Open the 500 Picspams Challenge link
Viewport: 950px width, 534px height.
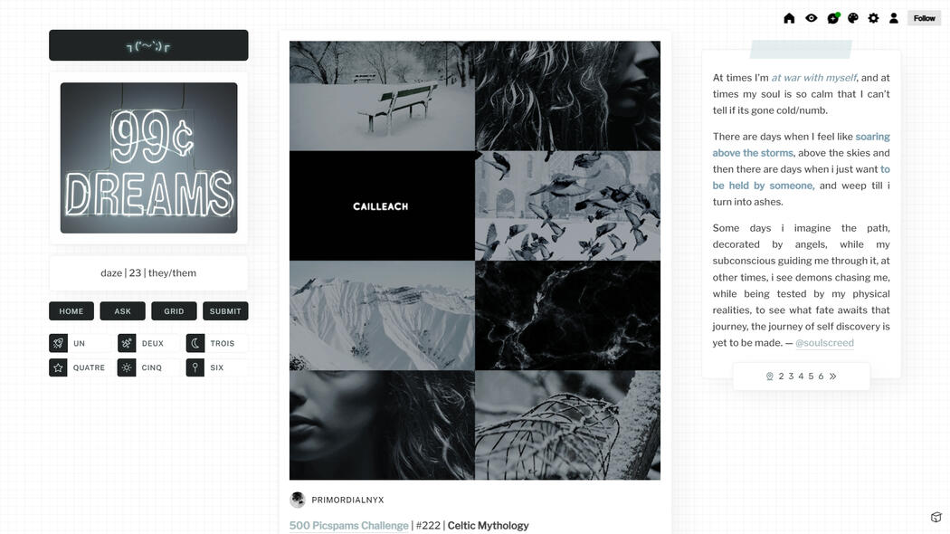tap(349, 526)
